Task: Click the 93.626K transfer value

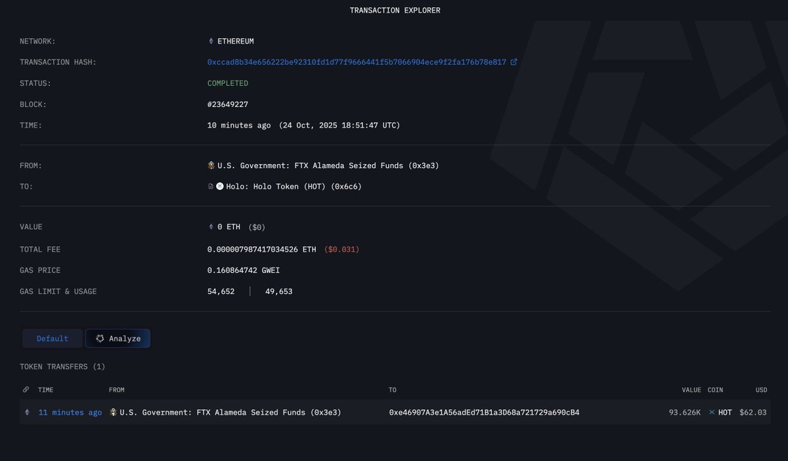Action: 685,412
